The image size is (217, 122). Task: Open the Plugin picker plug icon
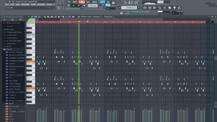coord(175,7)
